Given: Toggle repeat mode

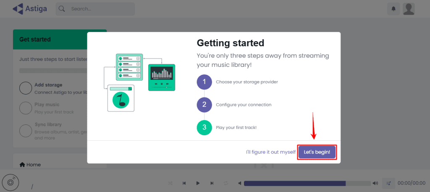Looking at the screenshot, I should click(x=226, y=183).
